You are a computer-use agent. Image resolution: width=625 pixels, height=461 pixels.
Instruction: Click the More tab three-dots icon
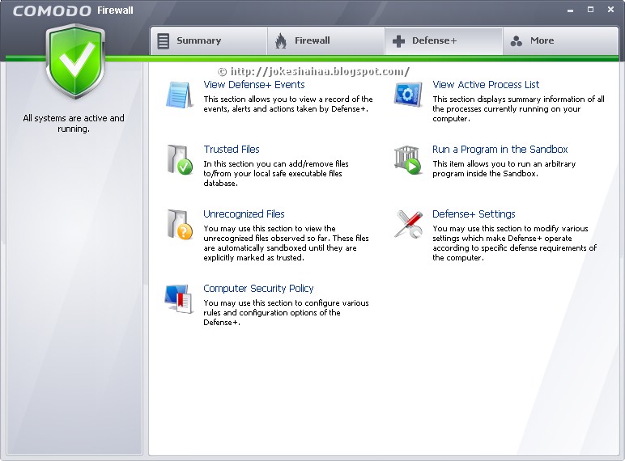[x=517, y=41]
